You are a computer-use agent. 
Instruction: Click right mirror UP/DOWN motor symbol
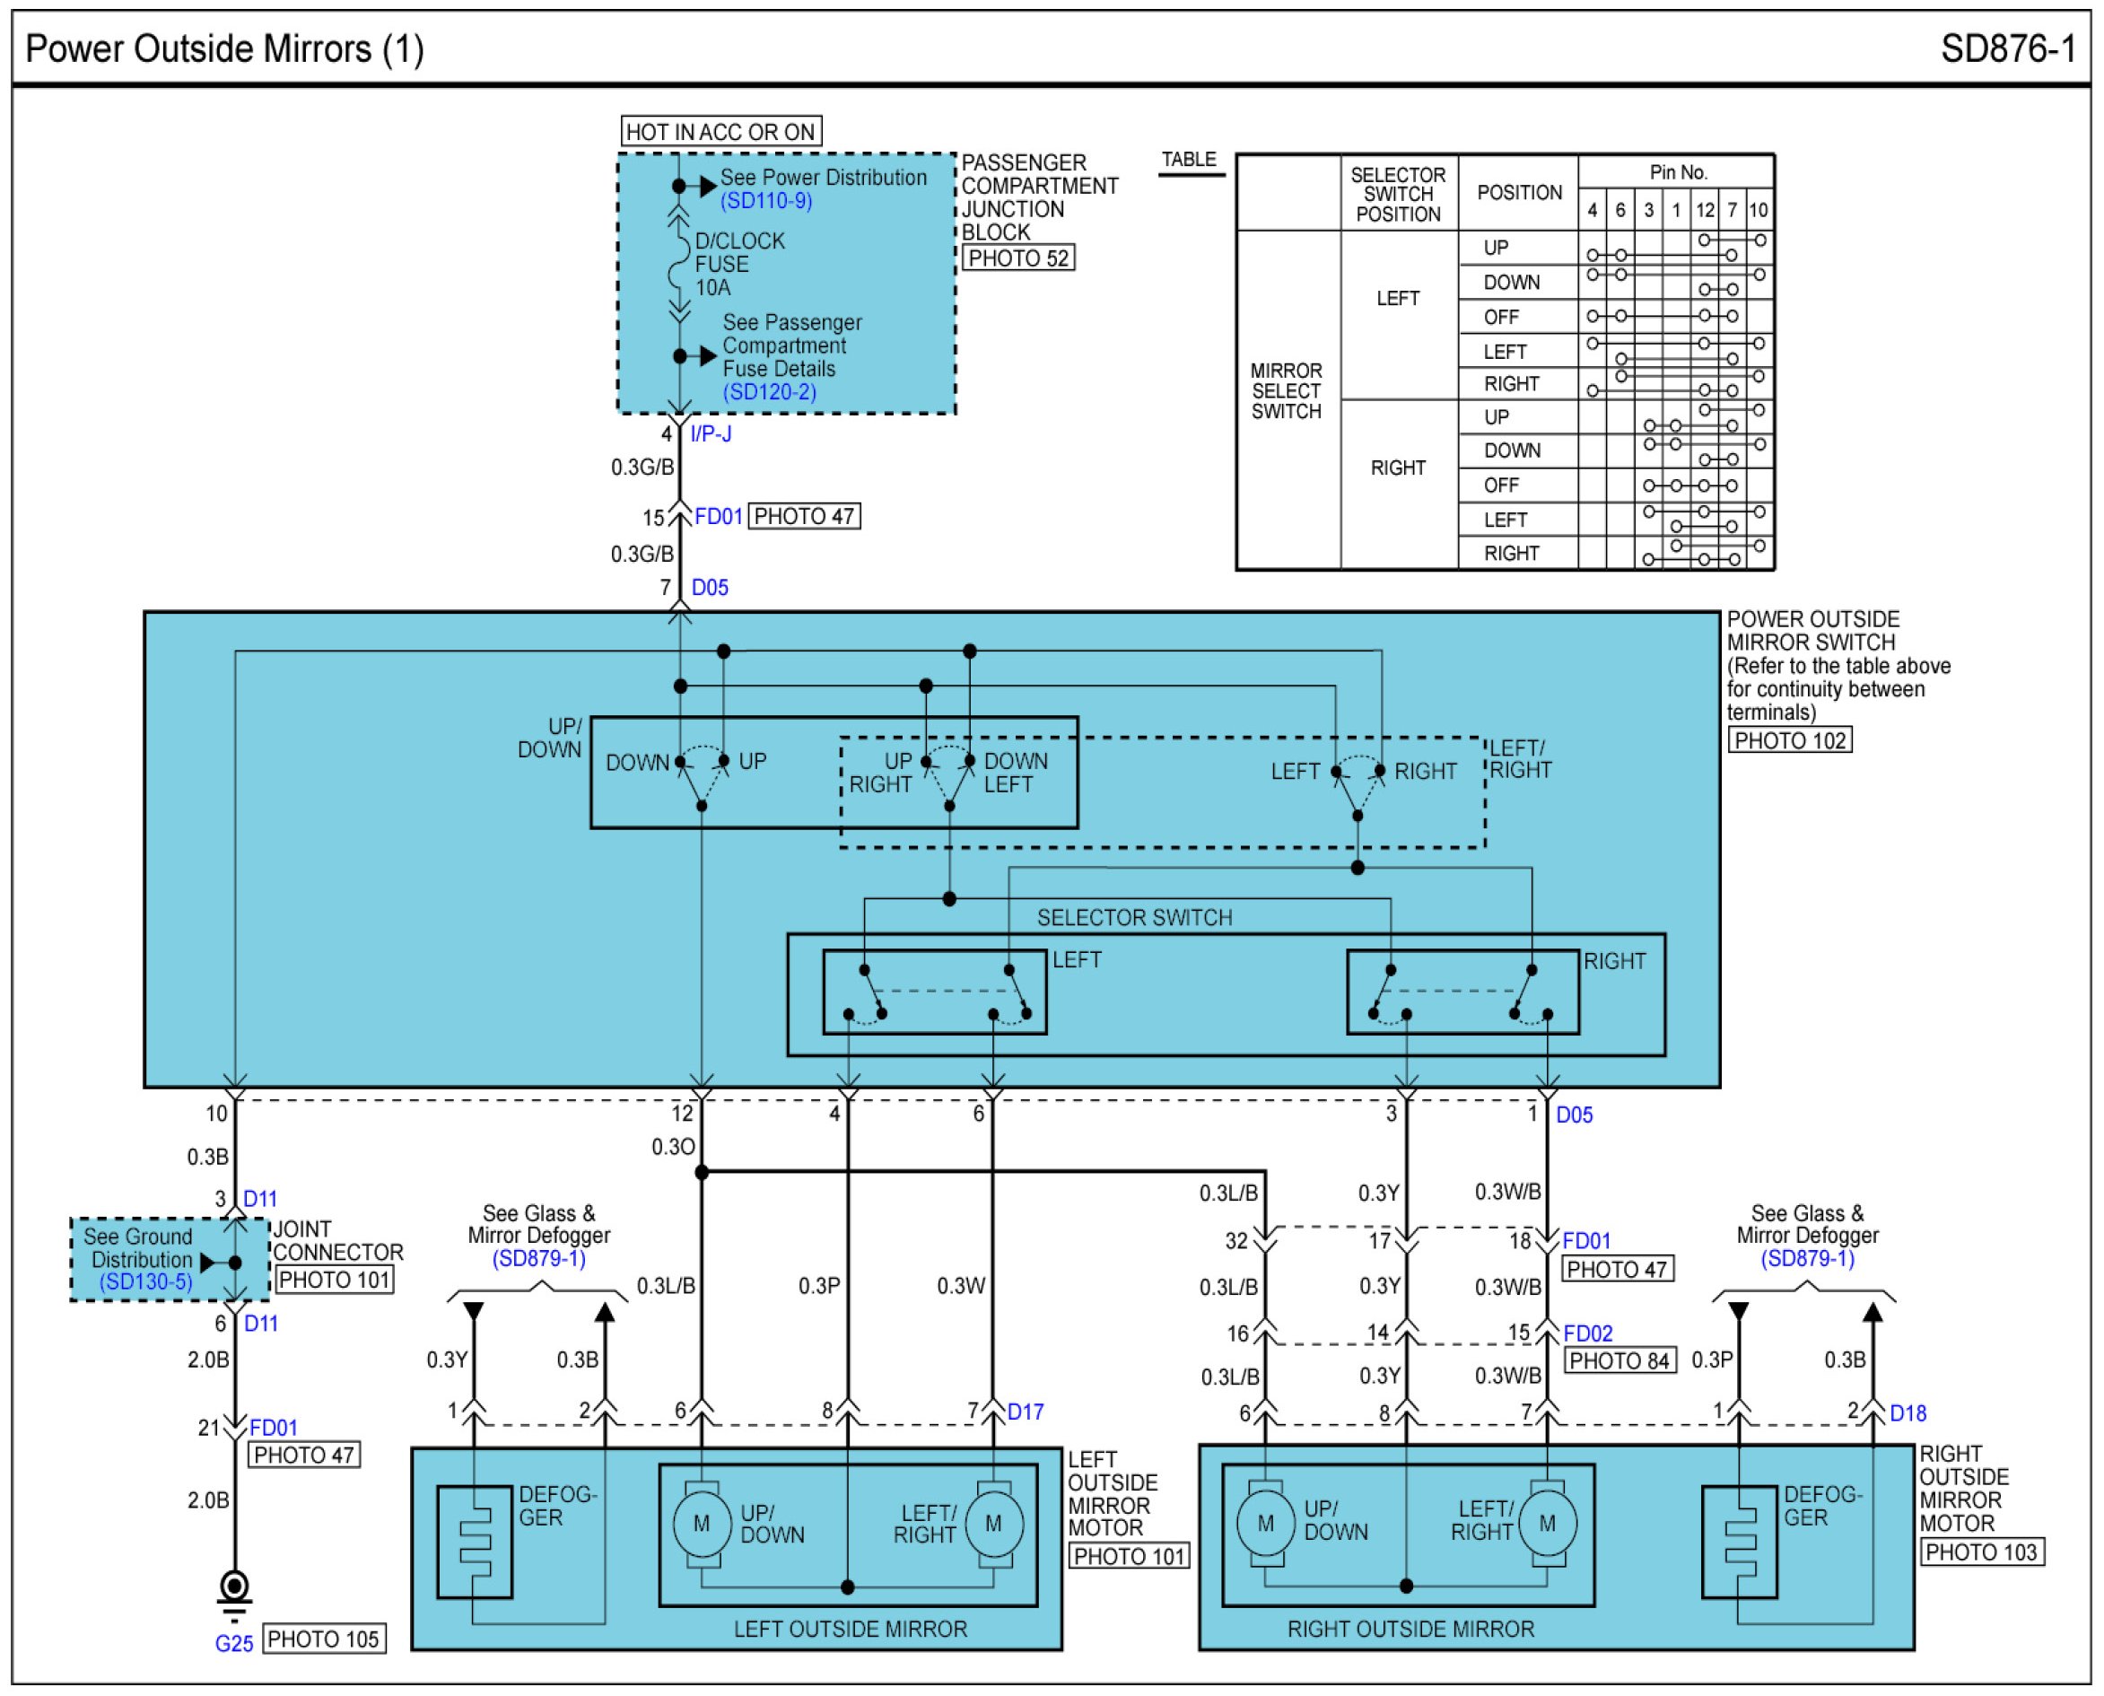point(1265,1524)
